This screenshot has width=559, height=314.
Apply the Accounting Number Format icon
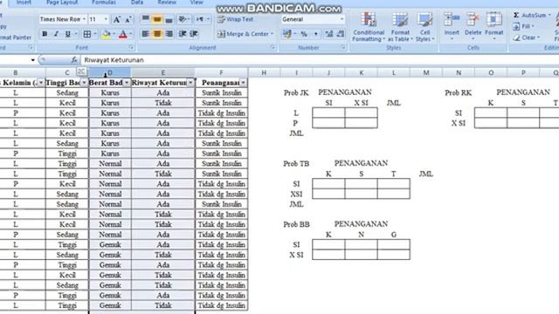(286, 34)
